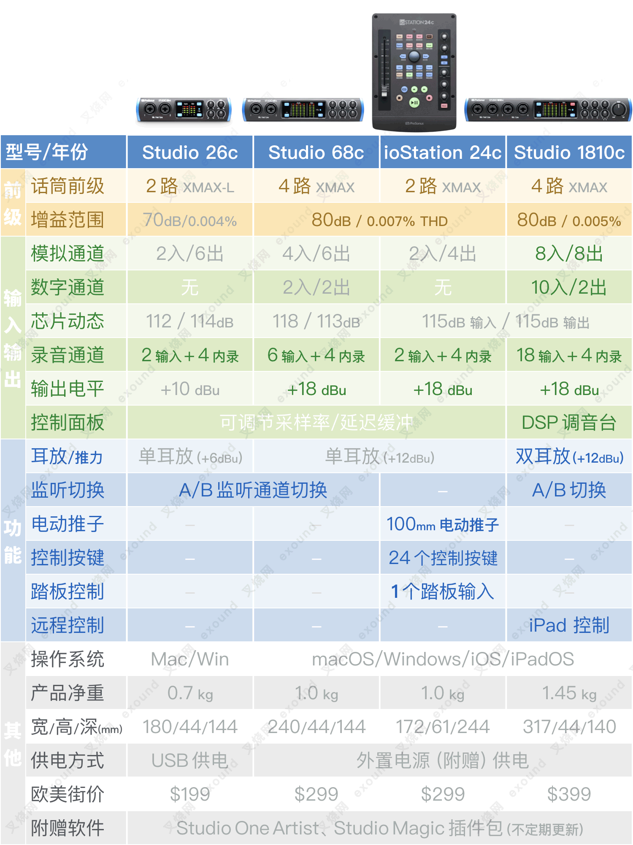Screen dimensions: 633x845
Task: Click the '172/61/244' dimensions cell
Action: [x=443, y=727]
